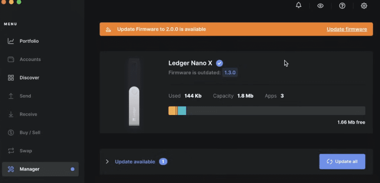Click the Update firmware link

click(x=347, y=29)
